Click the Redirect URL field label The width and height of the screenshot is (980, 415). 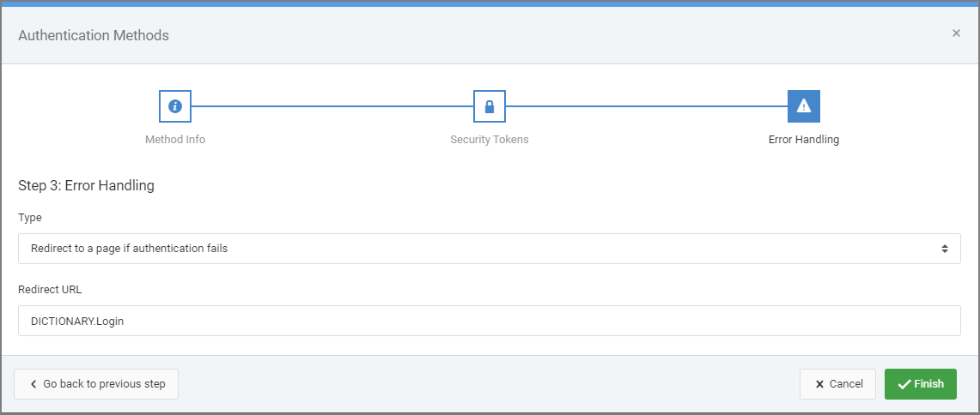point(50,290)
